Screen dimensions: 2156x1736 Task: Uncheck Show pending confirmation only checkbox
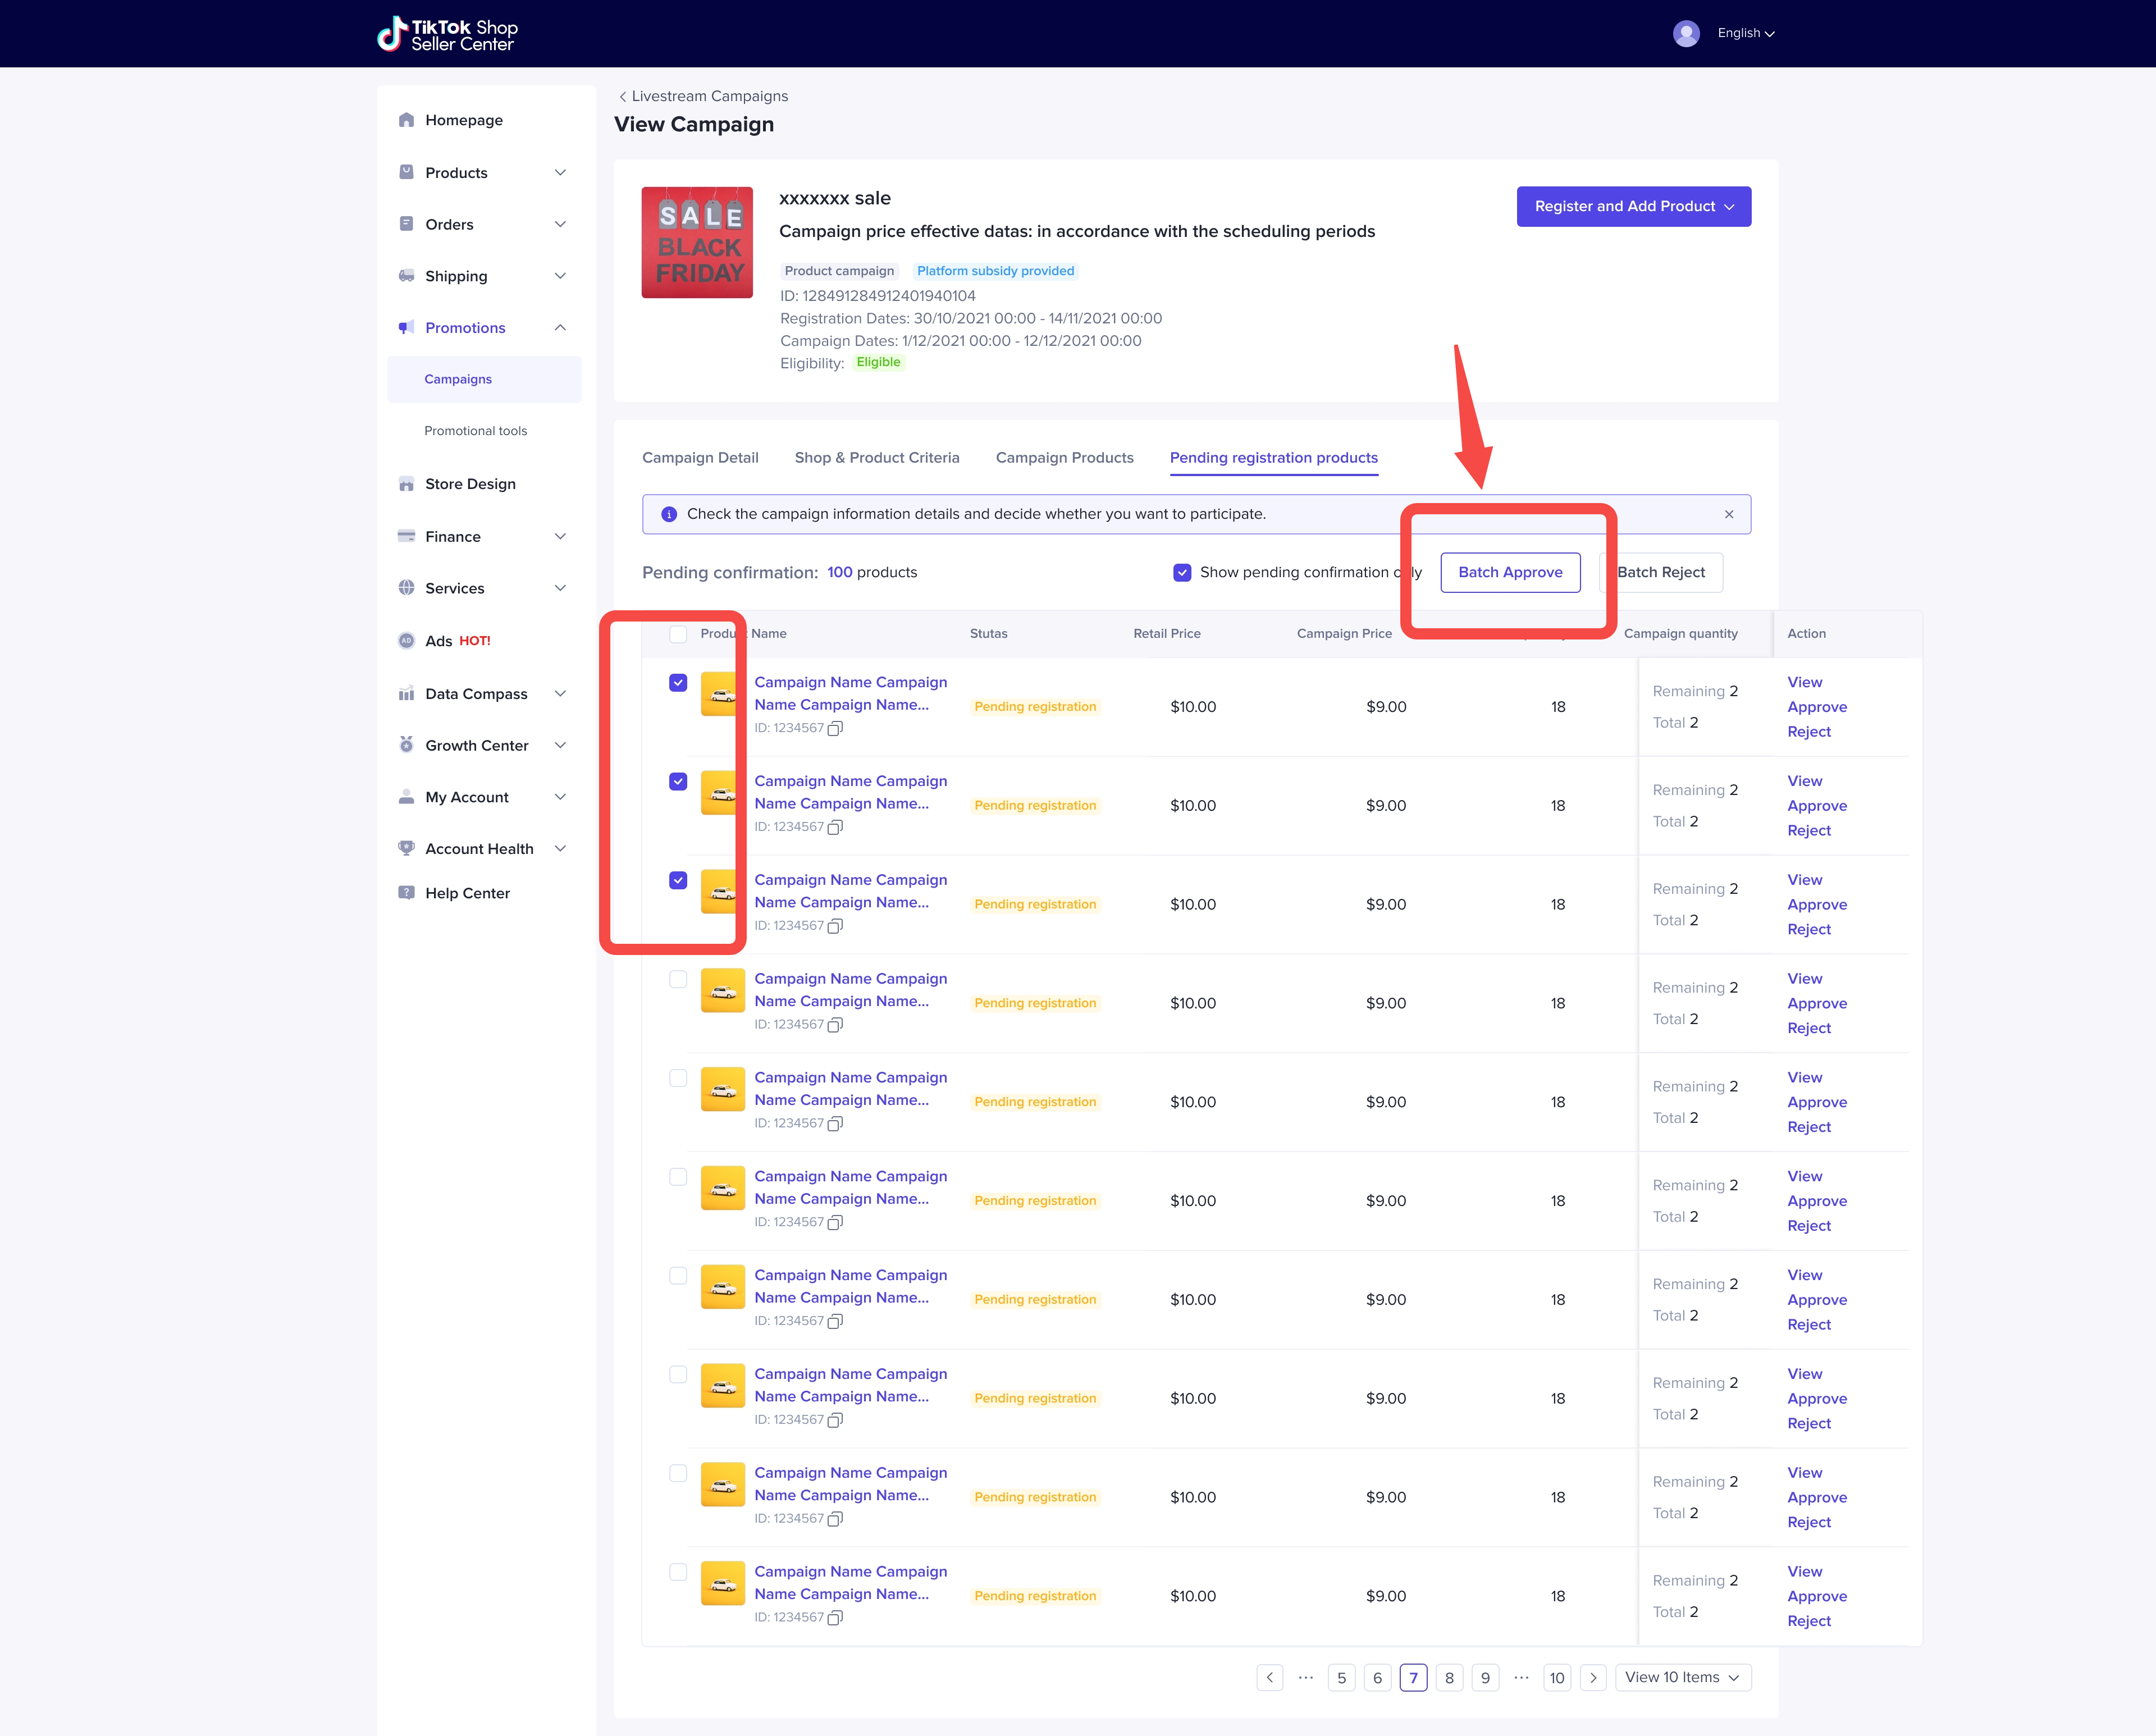(x=1182, y=573)
